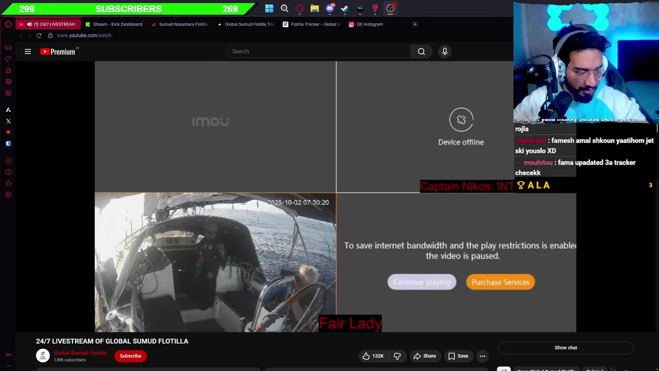This screenshot has width=659, height=371.
Task: Open more actions ellipsis under video
Action: pos(482,356)
